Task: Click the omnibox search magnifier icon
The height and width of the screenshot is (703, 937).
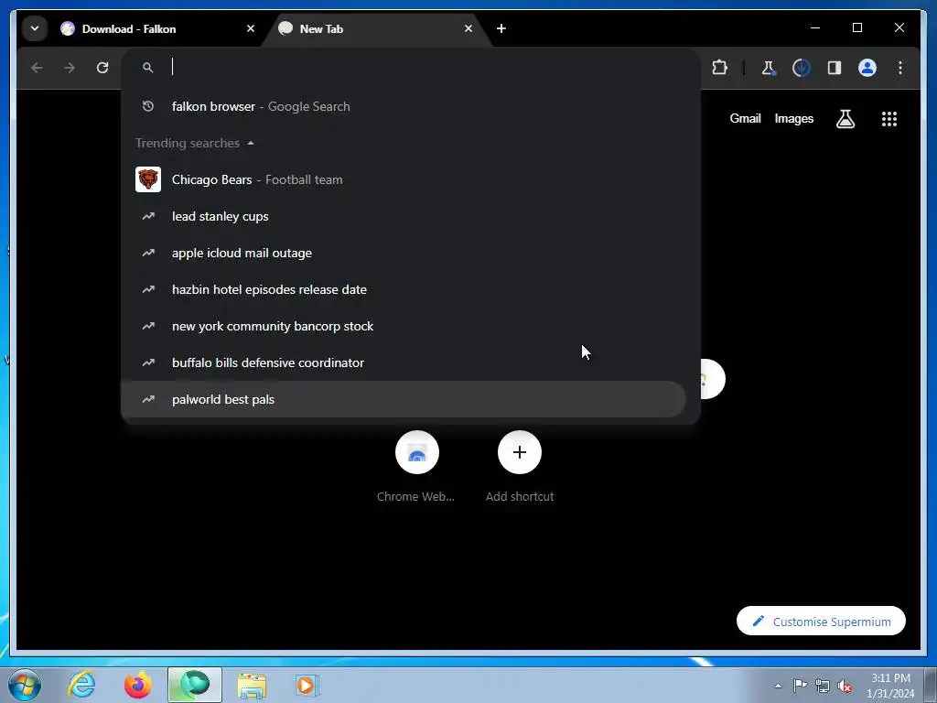Action: point(147,68)
